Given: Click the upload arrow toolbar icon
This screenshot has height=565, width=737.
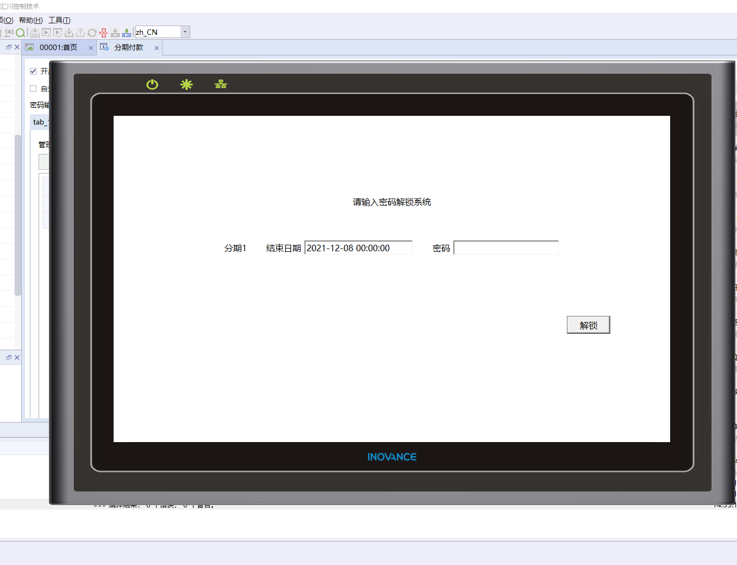Looking at the screenshot, I should click(x=80, y=33).
